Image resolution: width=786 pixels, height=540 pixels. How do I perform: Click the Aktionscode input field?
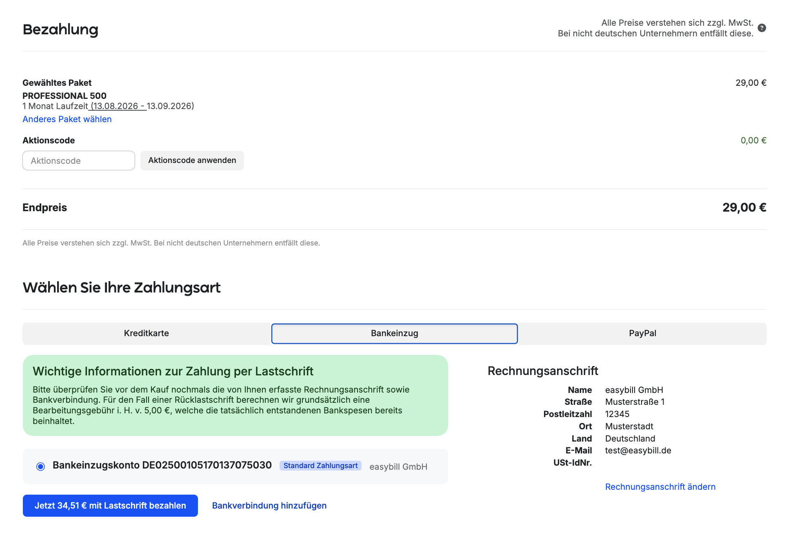point(79,161)
